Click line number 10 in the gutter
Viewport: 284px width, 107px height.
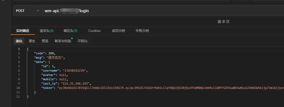[18, 88]
